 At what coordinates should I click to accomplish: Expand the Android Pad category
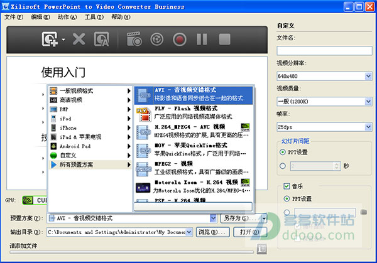[90, 146]
